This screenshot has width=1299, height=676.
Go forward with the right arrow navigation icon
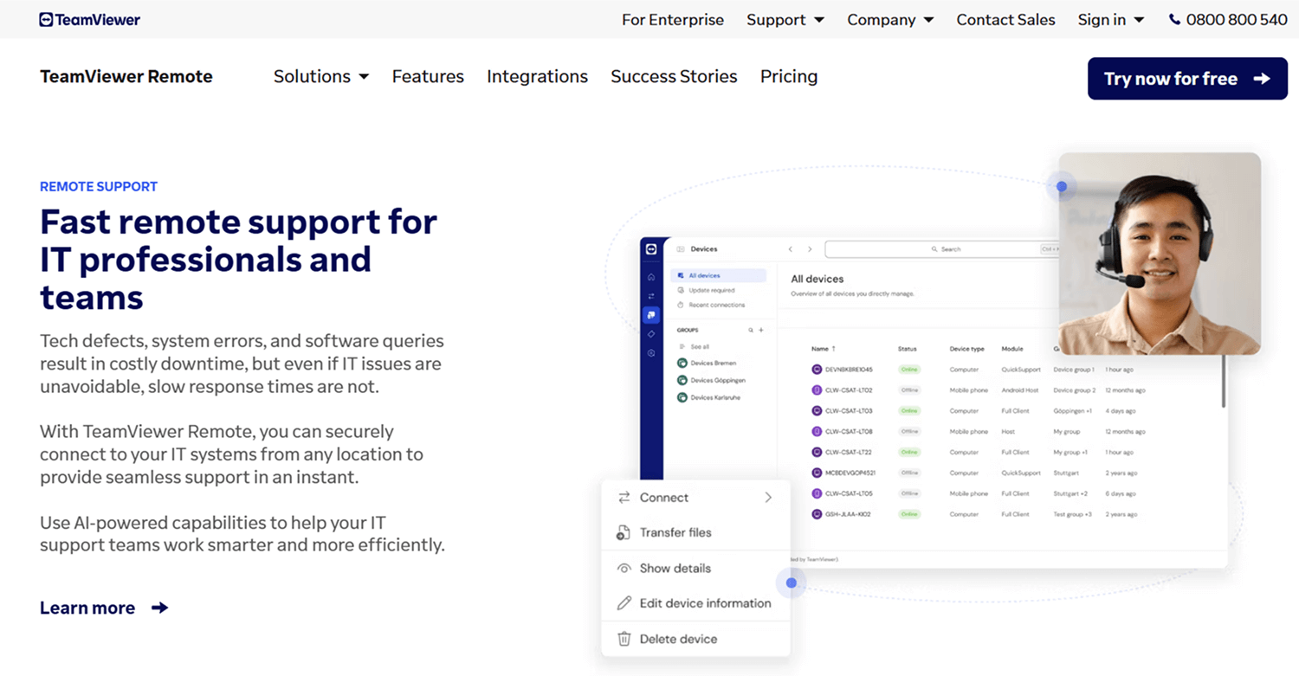(810, 249)
